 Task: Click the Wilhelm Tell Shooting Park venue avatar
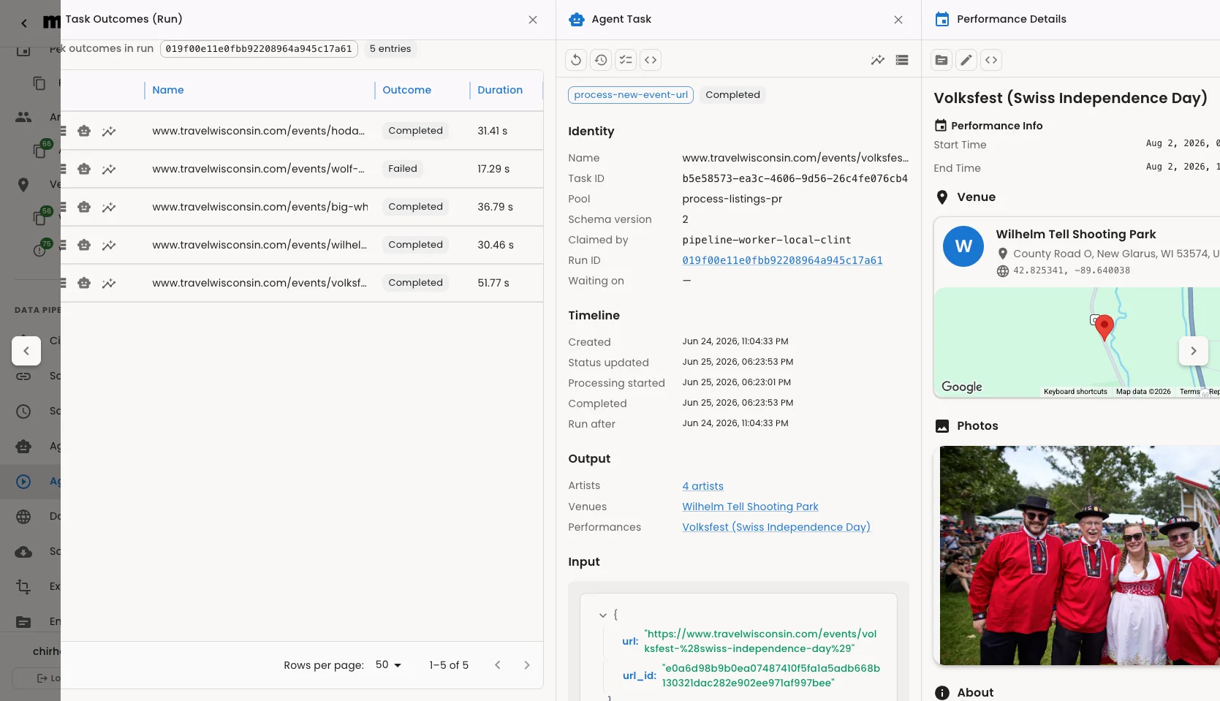963,246
